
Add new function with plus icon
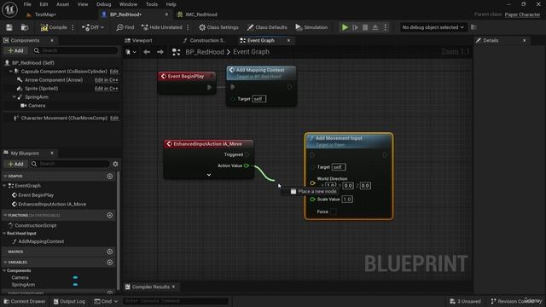pos(110,216)
